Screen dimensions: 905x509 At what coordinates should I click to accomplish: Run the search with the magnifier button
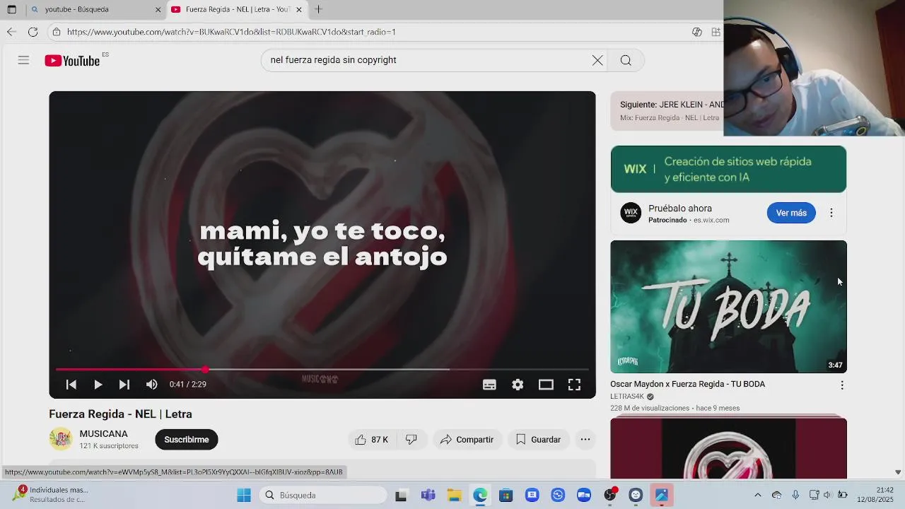pos(626,60)
